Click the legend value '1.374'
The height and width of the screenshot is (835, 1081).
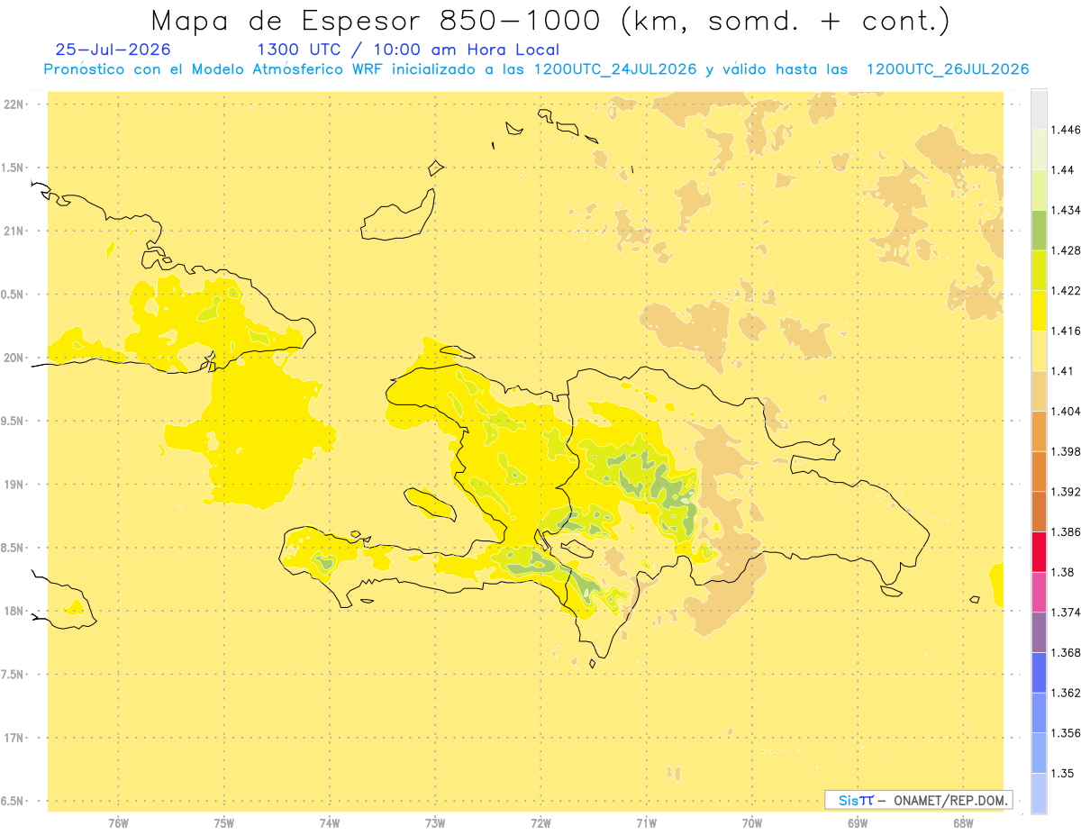pos(1066,613)
